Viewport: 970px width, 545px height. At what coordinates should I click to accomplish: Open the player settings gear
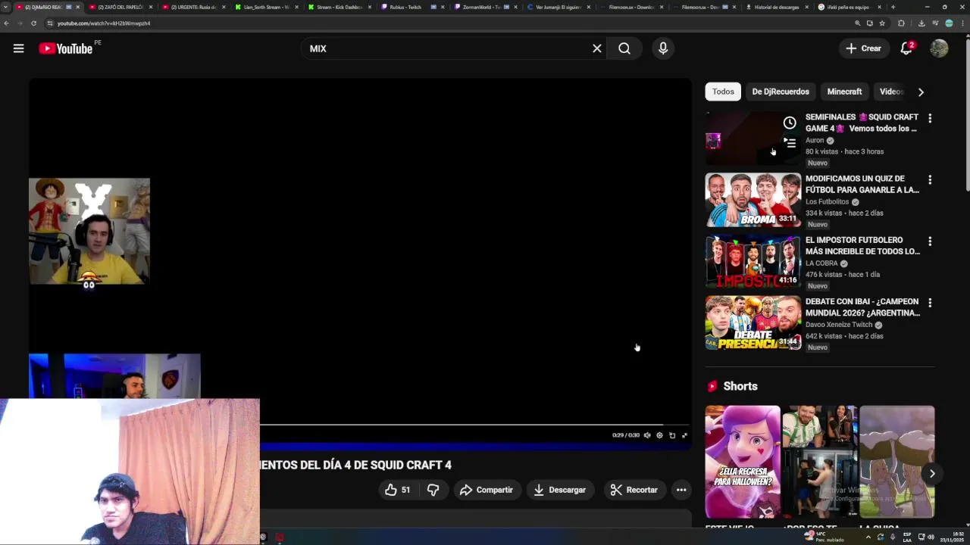659,435
